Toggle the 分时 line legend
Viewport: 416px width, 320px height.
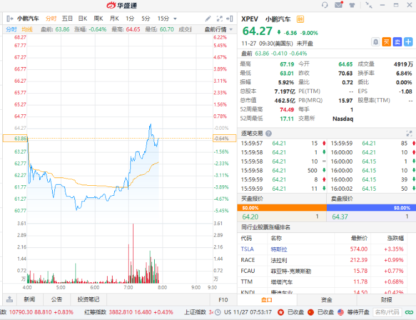(11, 29)
